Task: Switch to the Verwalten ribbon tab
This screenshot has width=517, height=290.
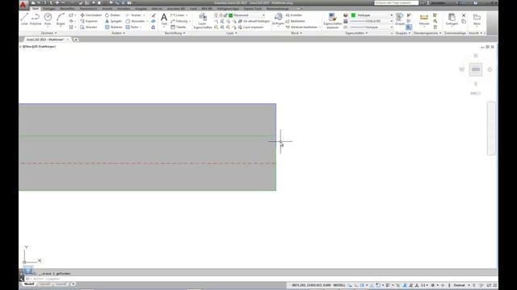Action: point(124,9)
